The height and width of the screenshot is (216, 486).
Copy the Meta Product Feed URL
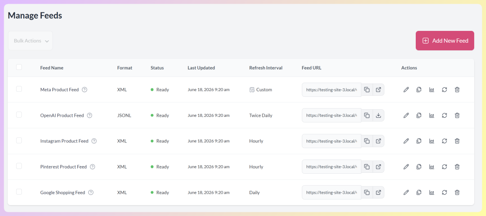[x=367, y=90]
